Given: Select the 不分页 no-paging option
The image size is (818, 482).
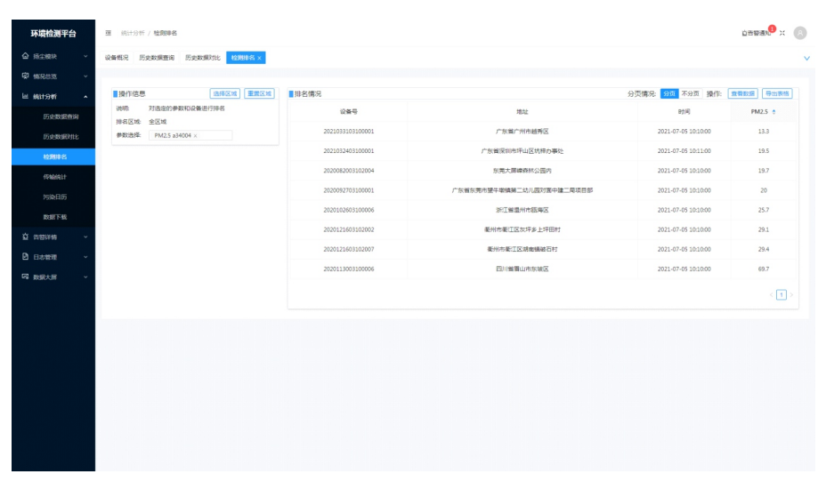Looking at the screenshot, I should [x=690, y=93].
